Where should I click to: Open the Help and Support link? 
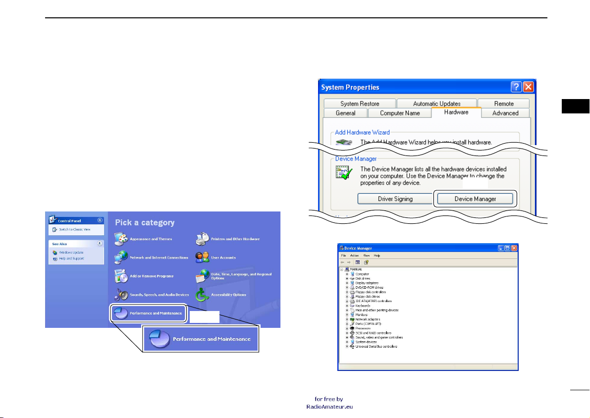[71, 259]
